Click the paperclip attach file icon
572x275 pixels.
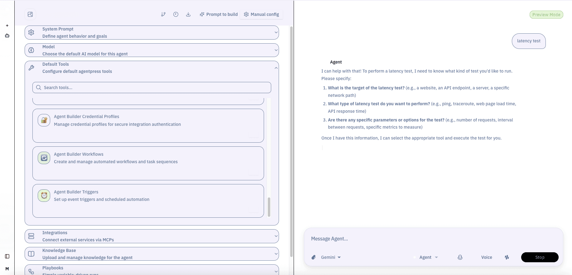tap(314, 257)
